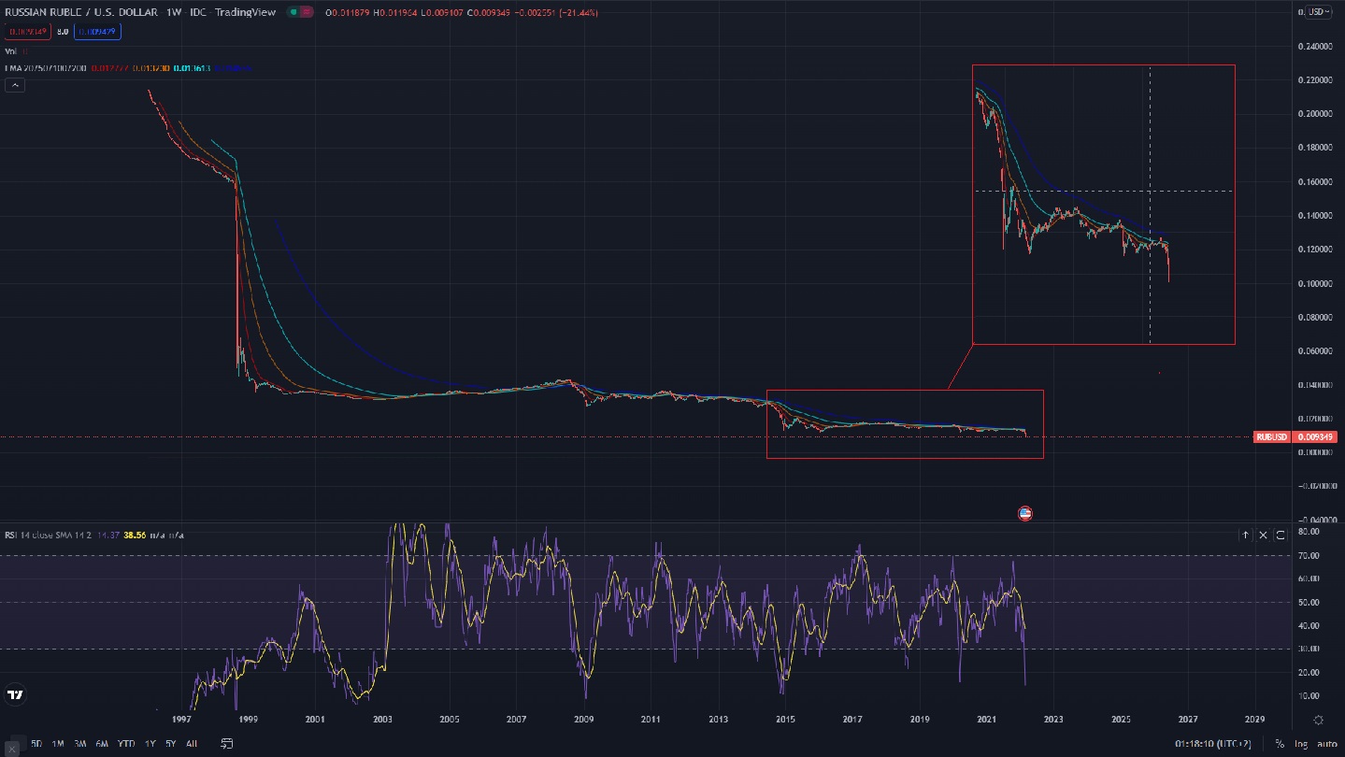This screenshot has height=757, width=1345.
Task: Open the USD currency dropdown
Action: (1318, 12)
